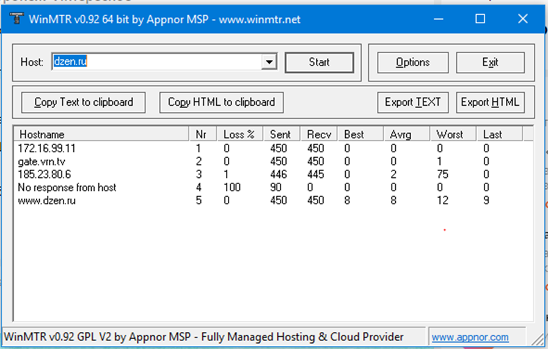Click the Best column header
Image resolution: width=548 pixels, height=349 pixels.
coord(360,134)
